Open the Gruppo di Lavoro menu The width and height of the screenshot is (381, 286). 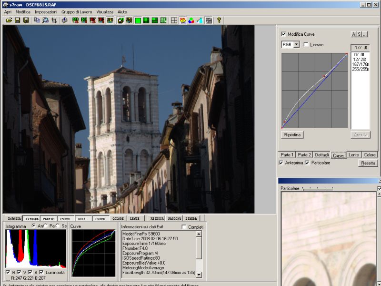point(77,12)
